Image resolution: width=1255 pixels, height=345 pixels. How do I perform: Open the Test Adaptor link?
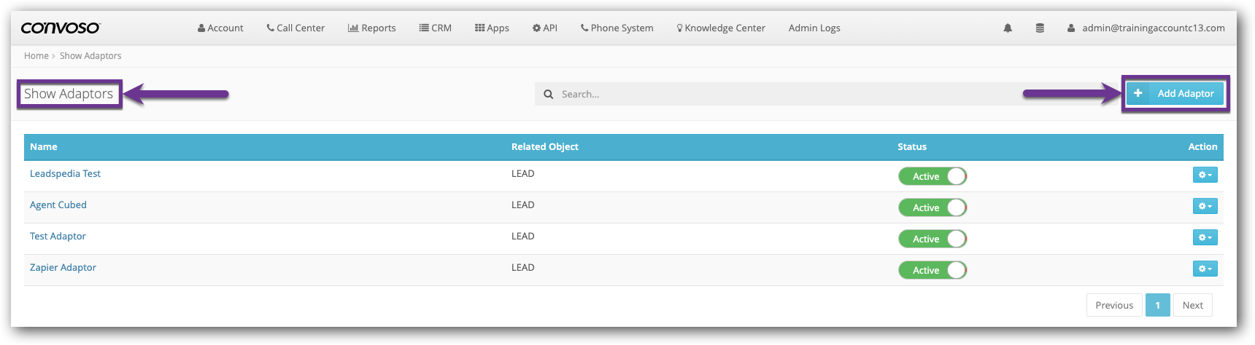pyautogui.click(x=58, y=237)
